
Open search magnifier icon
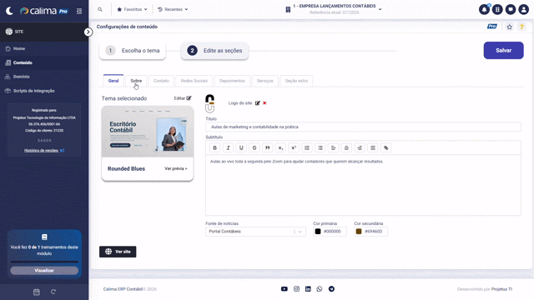(x=100, y=9)
